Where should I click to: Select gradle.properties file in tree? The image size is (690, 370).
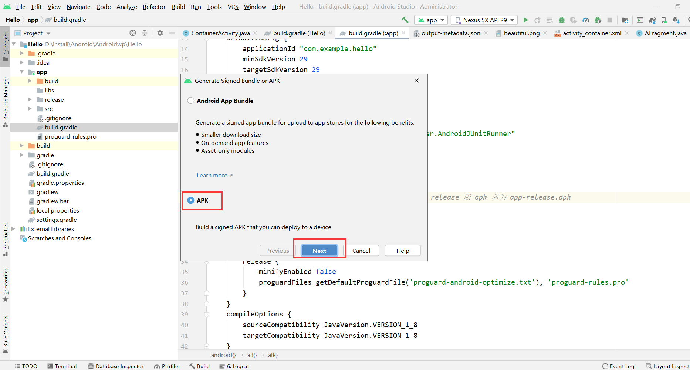point(60,183)
